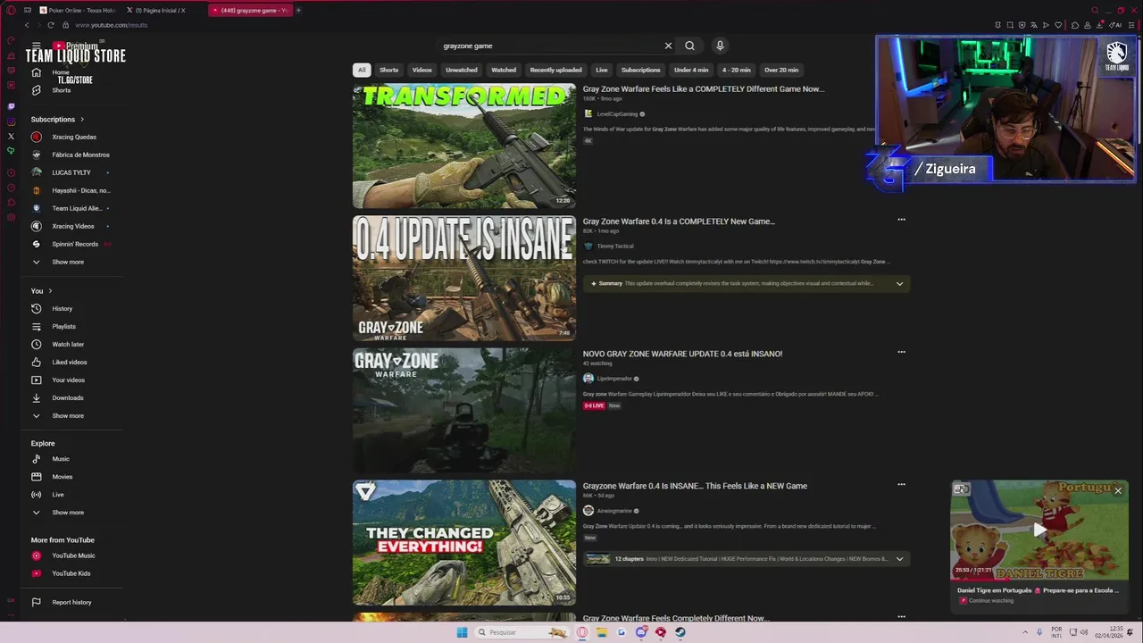Show hidden icons in the system tray
This screenshot has width=1143, height=643.
pos(1026,632)
